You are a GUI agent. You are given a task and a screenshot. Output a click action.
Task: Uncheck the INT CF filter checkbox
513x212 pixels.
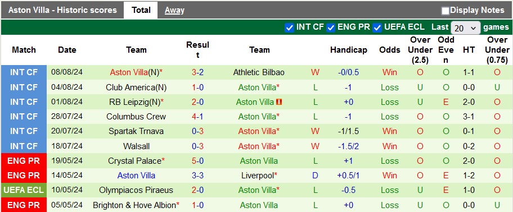pyautogui.click(x=289, y=27)
